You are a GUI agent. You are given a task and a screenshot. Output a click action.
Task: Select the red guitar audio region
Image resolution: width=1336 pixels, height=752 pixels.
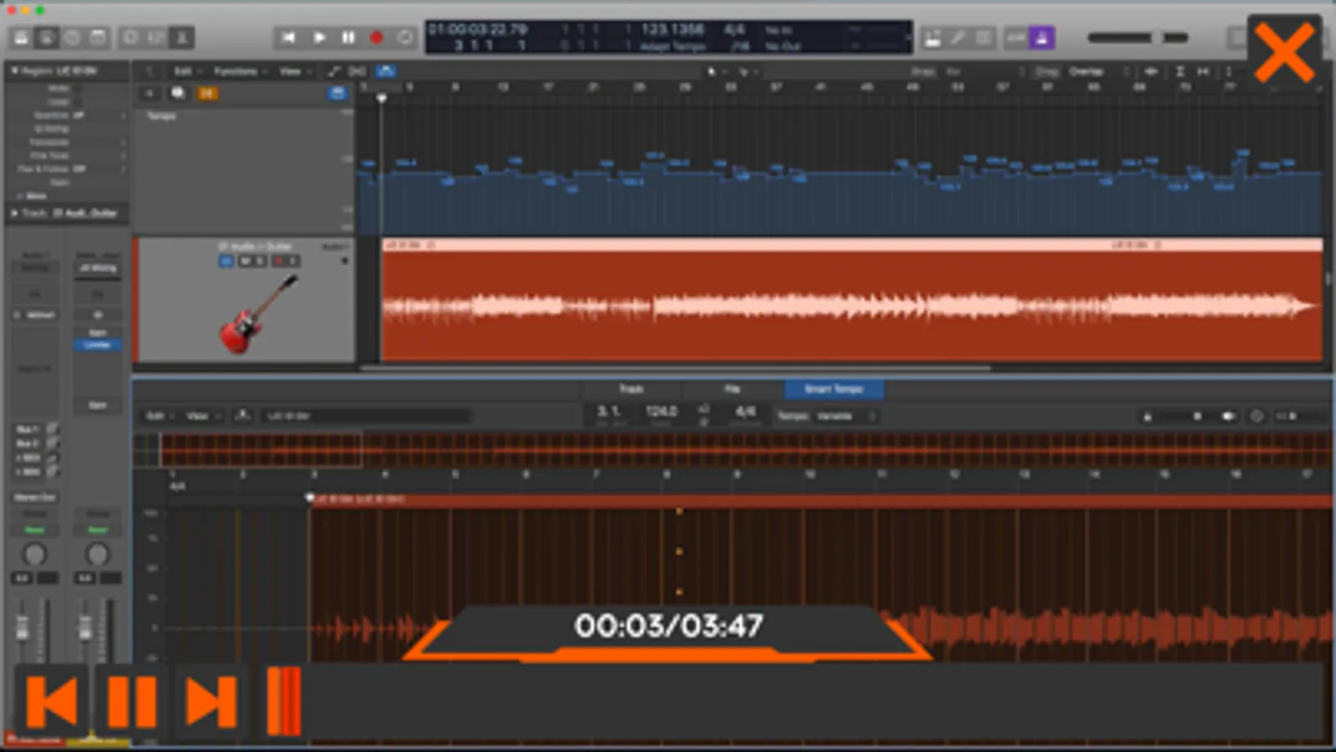tap(851, 301)
